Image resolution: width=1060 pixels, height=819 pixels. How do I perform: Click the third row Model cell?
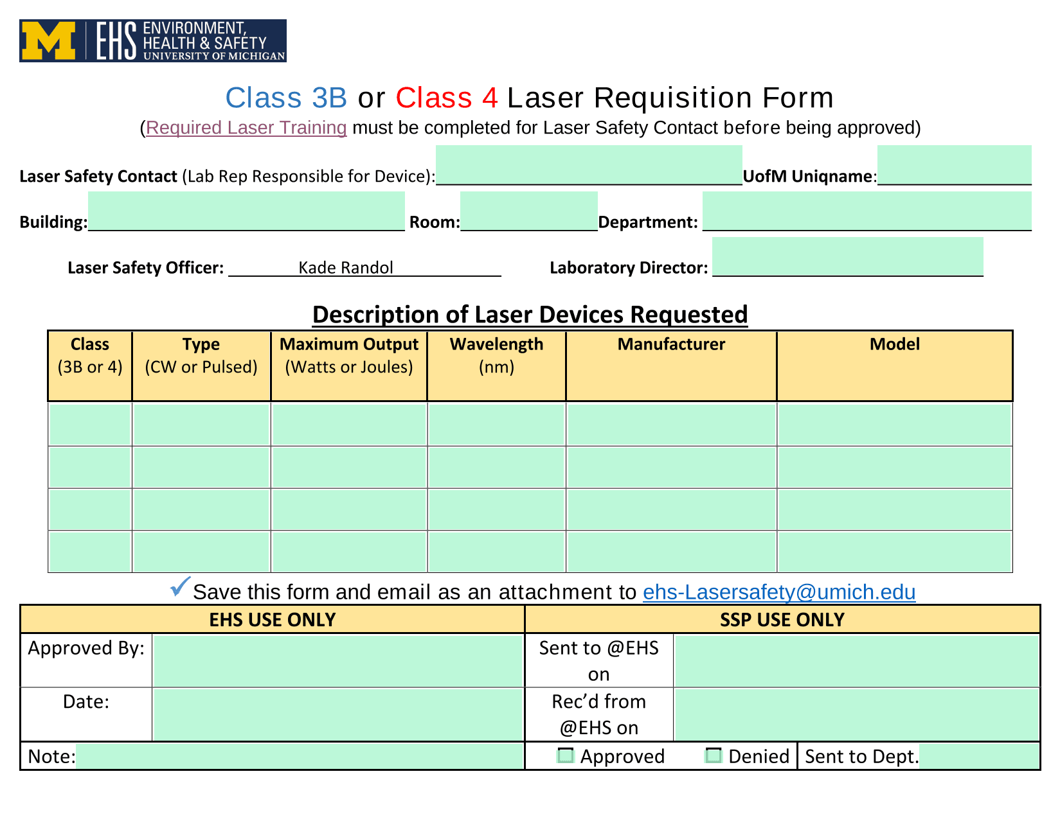click(x=895, y=509)
